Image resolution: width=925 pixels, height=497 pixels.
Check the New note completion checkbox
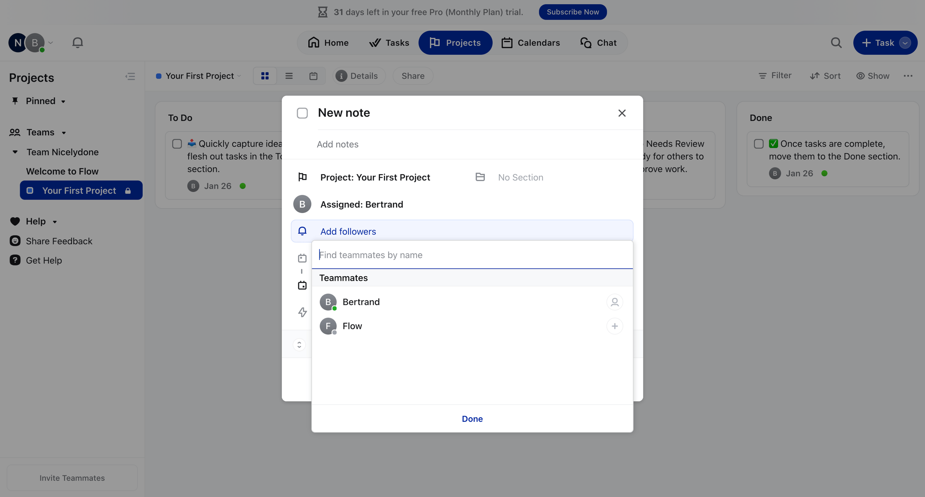pos(303,113)
